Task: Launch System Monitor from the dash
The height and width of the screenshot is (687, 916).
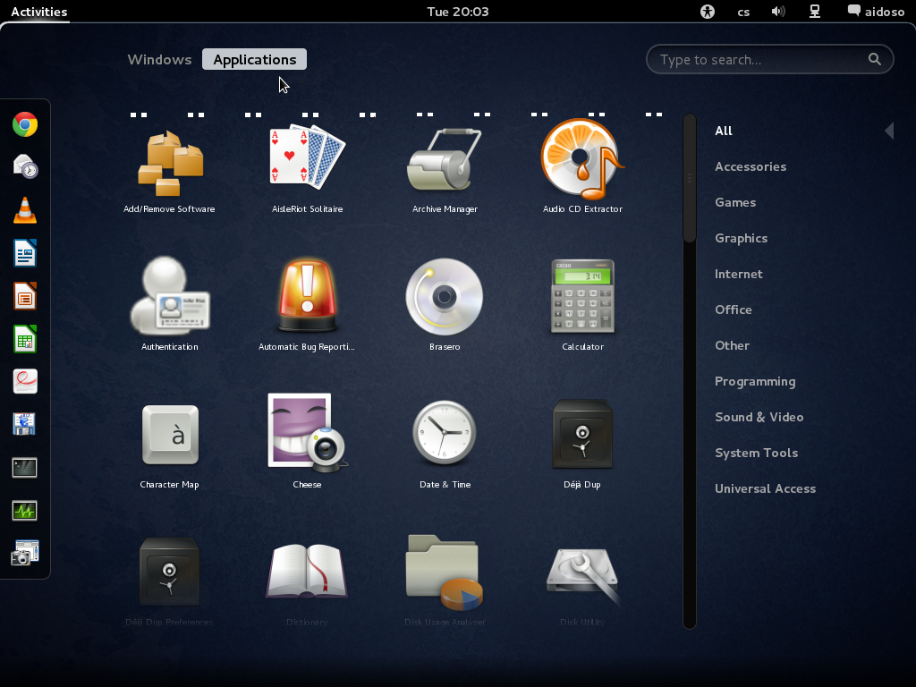Action: click(x=25, y=511)
